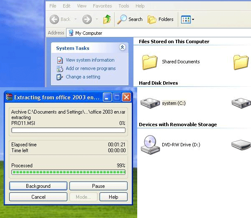Open the Favorites menu
This screenshot has height=218, width=251.
pyautogui.click(x=102, y=6)
